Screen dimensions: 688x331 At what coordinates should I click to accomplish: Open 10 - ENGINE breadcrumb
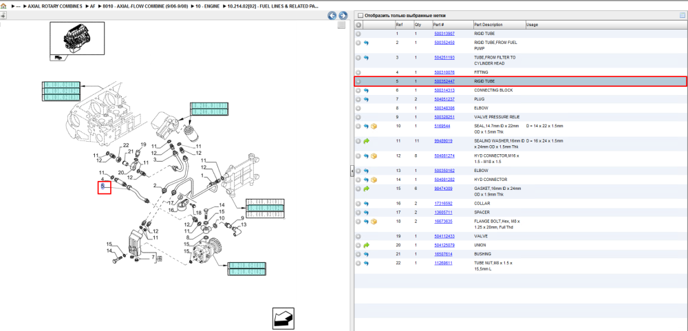pyautogui.click(x=208, y=6)
